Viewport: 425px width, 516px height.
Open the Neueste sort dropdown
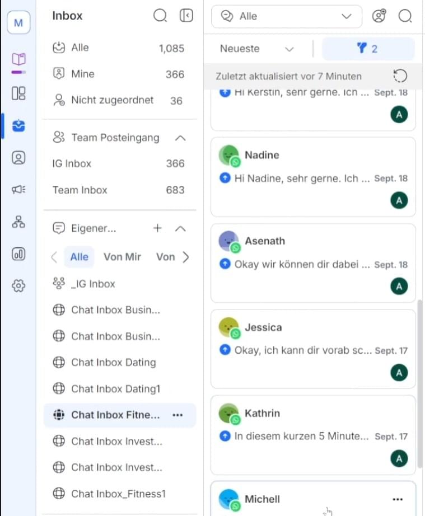coord(257,49)
